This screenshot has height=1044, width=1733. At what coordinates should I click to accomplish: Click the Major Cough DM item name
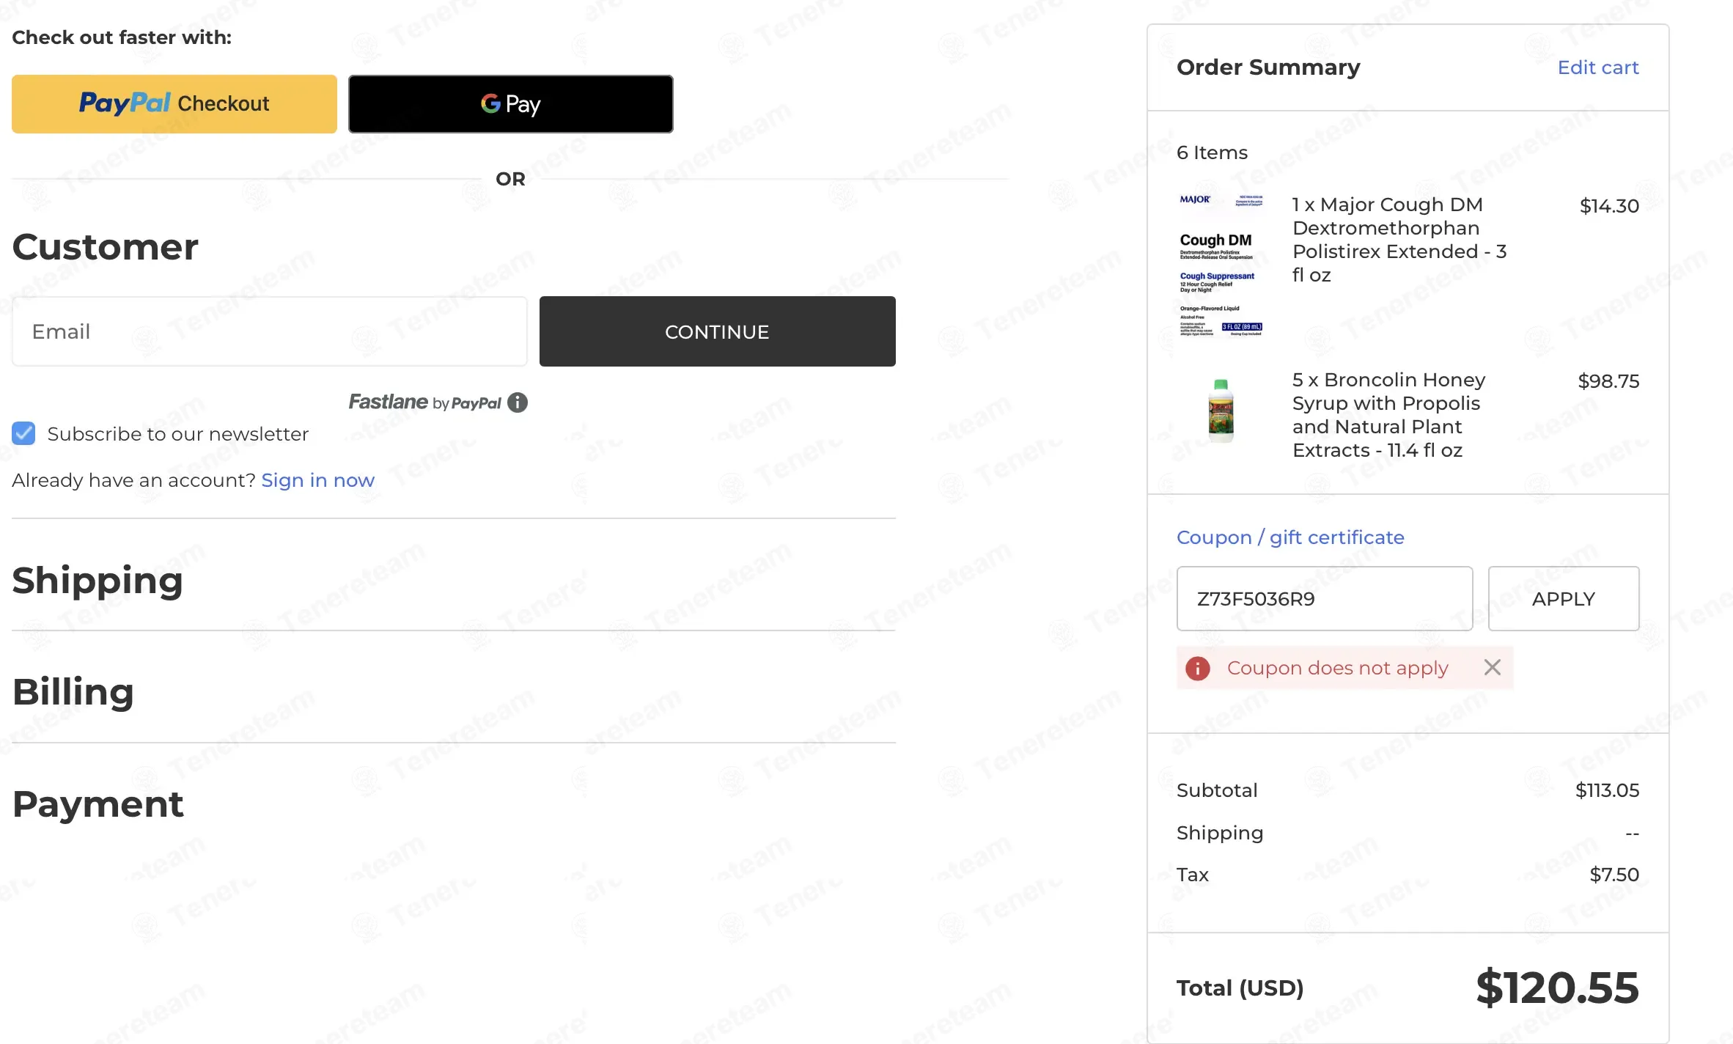tap(1399, 240)
